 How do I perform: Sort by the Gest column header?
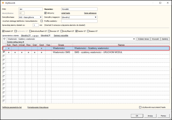click(41, 45)
